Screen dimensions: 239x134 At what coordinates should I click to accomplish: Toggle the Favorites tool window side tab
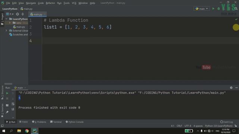[2, 111]
